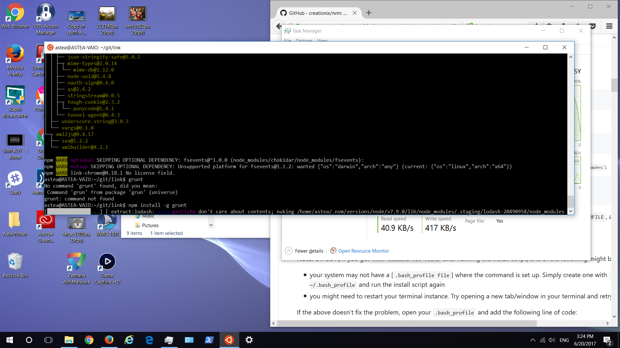Open Cortana search circle on taskbar
Screen dimensions: 620x348
(29, 340)
